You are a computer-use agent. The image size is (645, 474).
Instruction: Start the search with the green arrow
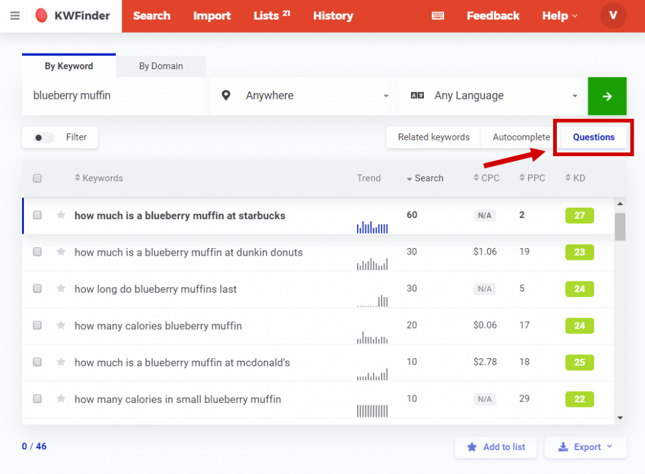click(607, 96)
